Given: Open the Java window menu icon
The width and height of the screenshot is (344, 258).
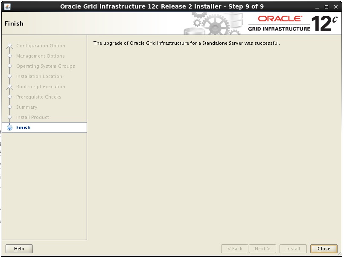Looking at the screenshot, I should coord(7,6).
